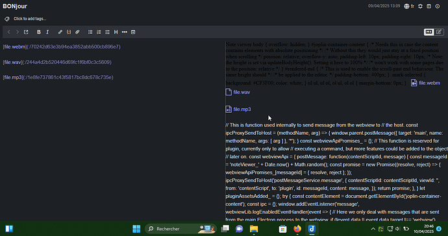
Task: Switch to rich text editor mode
Action: coord(439,32)
